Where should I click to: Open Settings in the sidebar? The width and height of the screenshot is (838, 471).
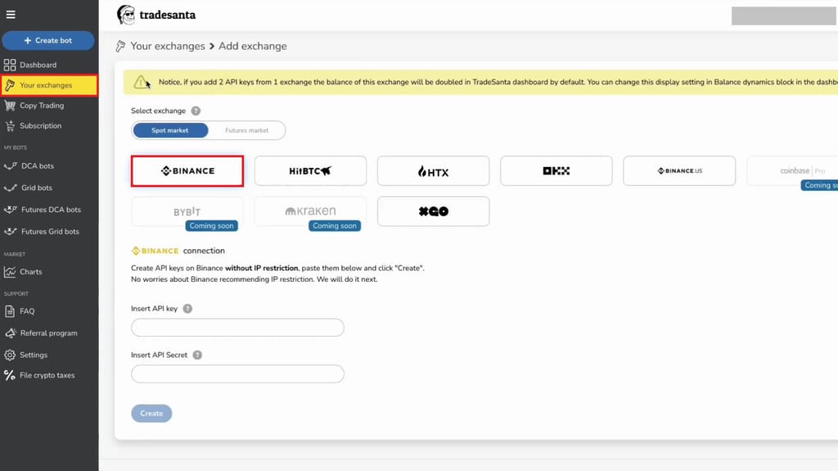(x=34, y=355)
